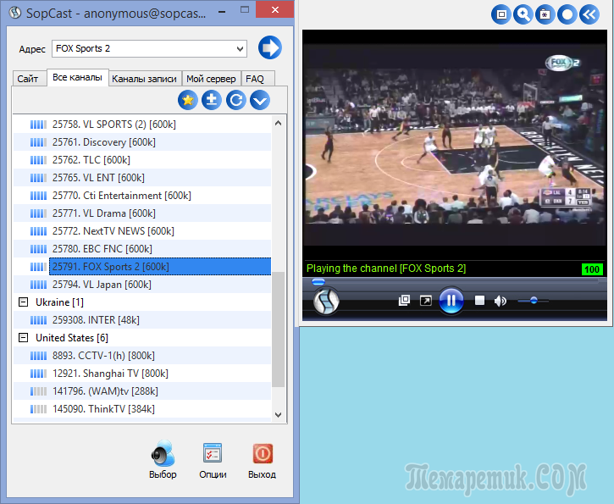The image size is (614, 504).
Task: Click the playback progress seek handle
Action: 318,281
